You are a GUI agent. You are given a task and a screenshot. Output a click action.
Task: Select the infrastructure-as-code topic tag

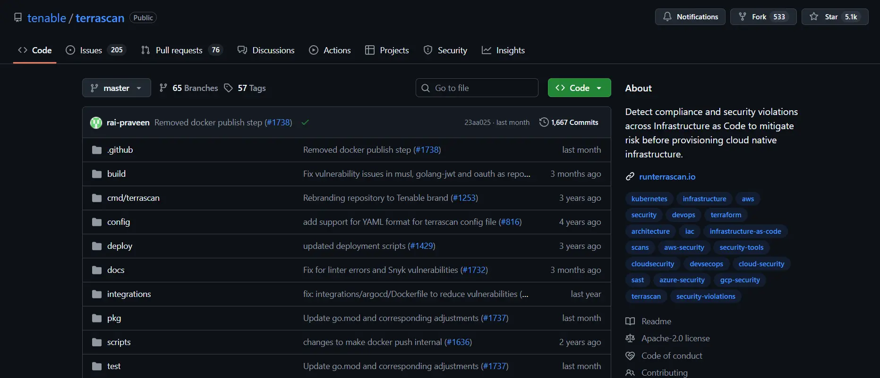pos(745,231)
